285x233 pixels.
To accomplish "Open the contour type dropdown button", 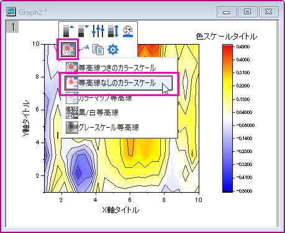I will (x=68, y=50).
